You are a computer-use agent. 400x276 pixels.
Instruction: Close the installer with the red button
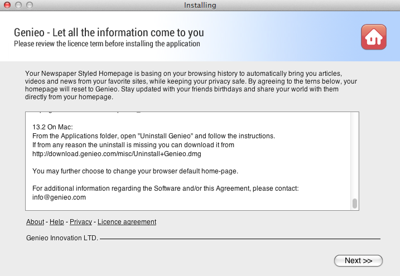tap(7, 6)
